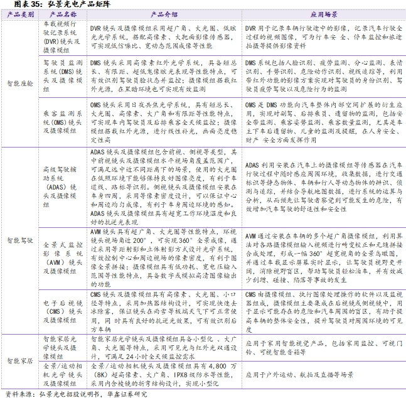Image resolution: width=406 pixels, height=398 pixels.
Task: Click the 智能家居光学镜头及摄像模组 name cell
Action: pyautogui.click(x=63, y=348)
